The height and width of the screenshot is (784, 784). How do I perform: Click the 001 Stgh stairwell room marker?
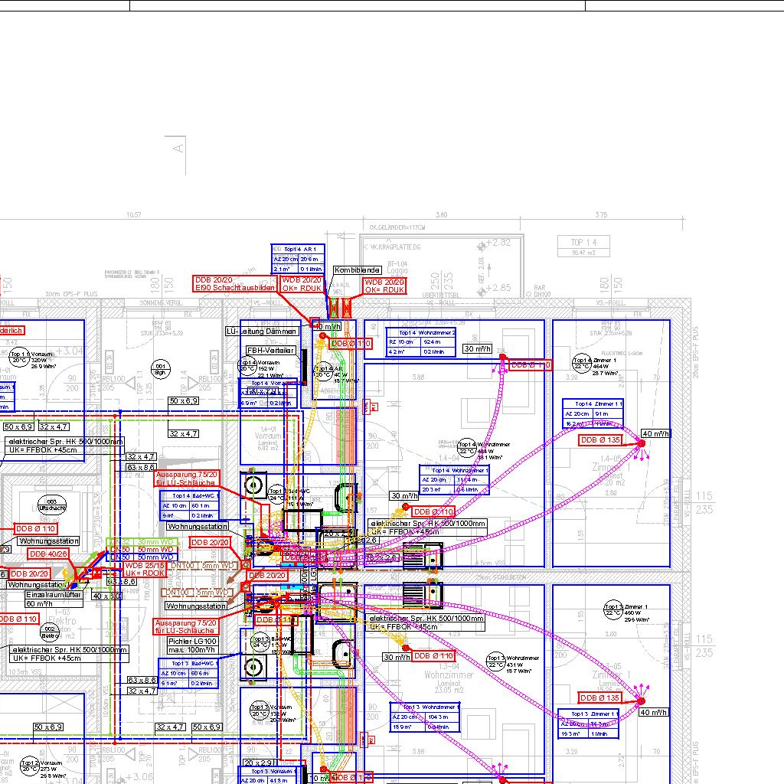click(x=160, y=369)
